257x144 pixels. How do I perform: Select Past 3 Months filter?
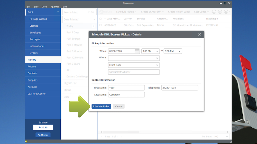[74, 45]
